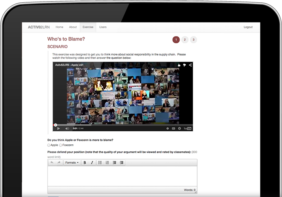Undo the last editor action
This screenshot has height=197, width=282.
[x=52, y=162]
